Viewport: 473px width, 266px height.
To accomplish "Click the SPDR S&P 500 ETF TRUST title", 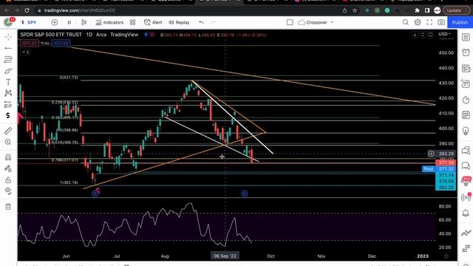I will tap(51, 35).
